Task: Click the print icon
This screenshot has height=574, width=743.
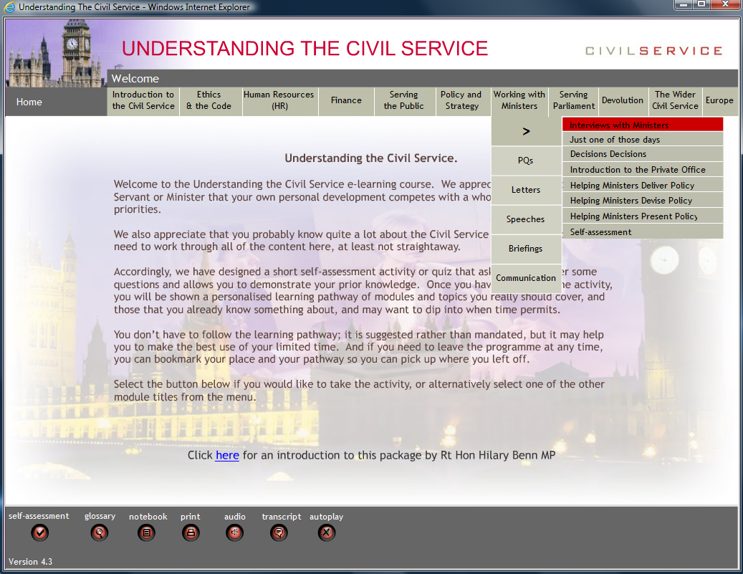Action: tap(191, 532)
